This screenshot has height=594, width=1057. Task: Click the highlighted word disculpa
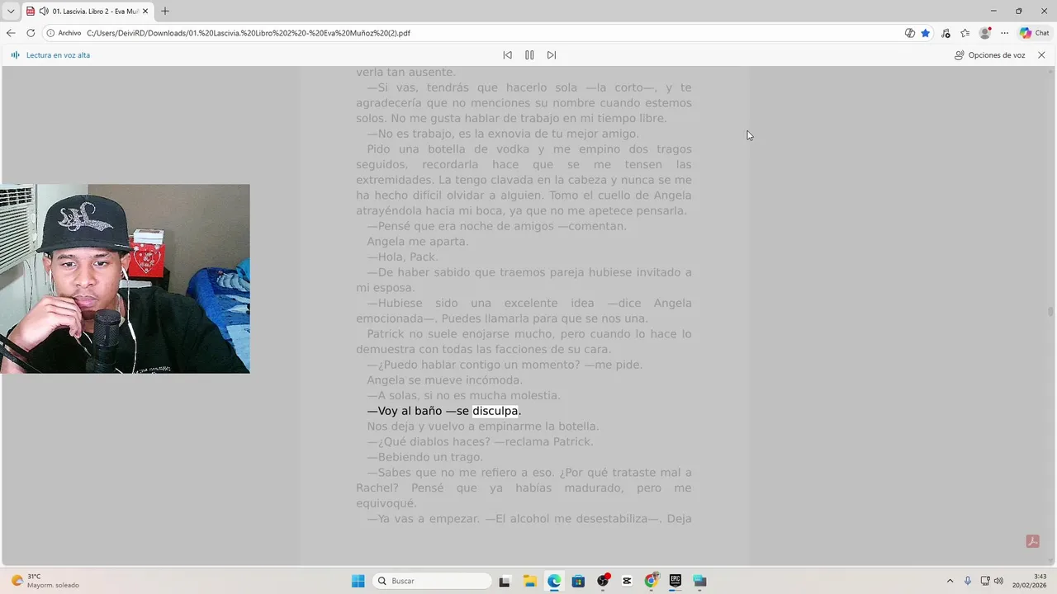tap(495, 411)
